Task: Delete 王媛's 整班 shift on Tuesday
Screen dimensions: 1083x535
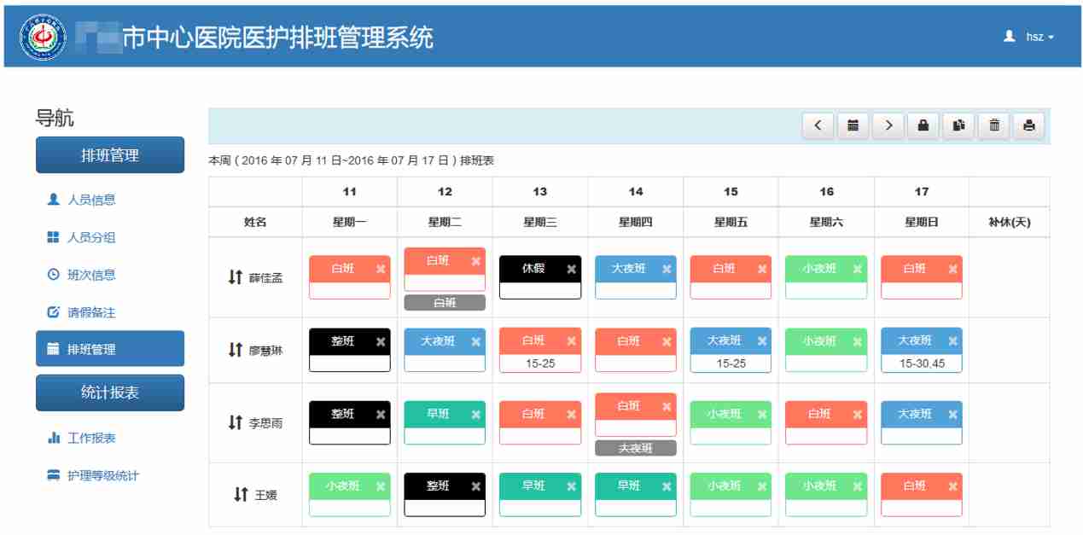Action: (475, 486)
